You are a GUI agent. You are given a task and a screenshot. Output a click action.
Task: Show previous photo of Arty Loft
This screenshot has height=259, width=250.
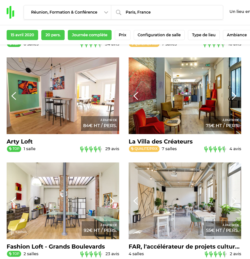click(14, 96)
